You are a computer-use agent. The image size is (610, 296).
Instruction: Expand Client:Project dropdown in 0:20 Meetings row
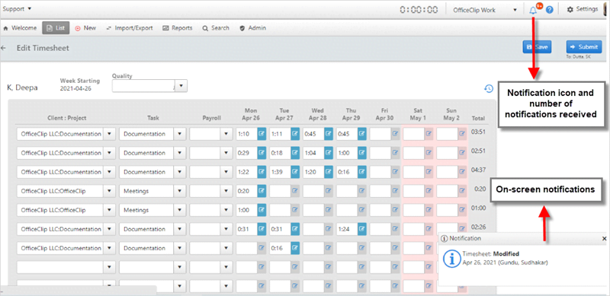pos(109,191)
